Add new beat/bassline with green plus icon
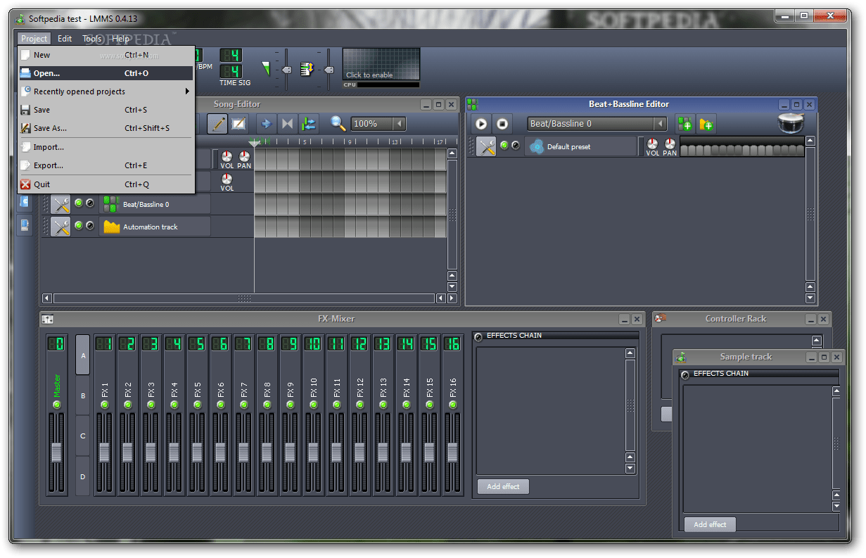The width and height of the screenshot is (866, 558). pyautogui.click(x=684, y=124)
